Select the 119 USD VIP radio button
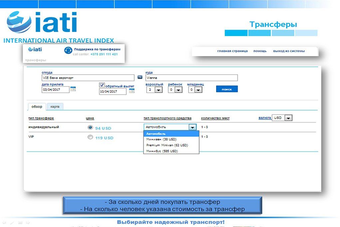 pos(90,137)
